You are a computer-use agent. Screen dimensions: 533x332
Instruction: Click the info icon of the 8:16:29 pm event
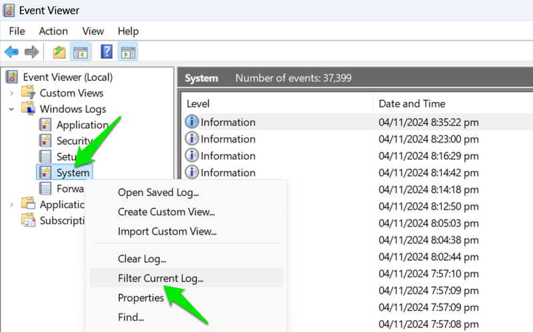pyautogui.click(x=192, y=155)
